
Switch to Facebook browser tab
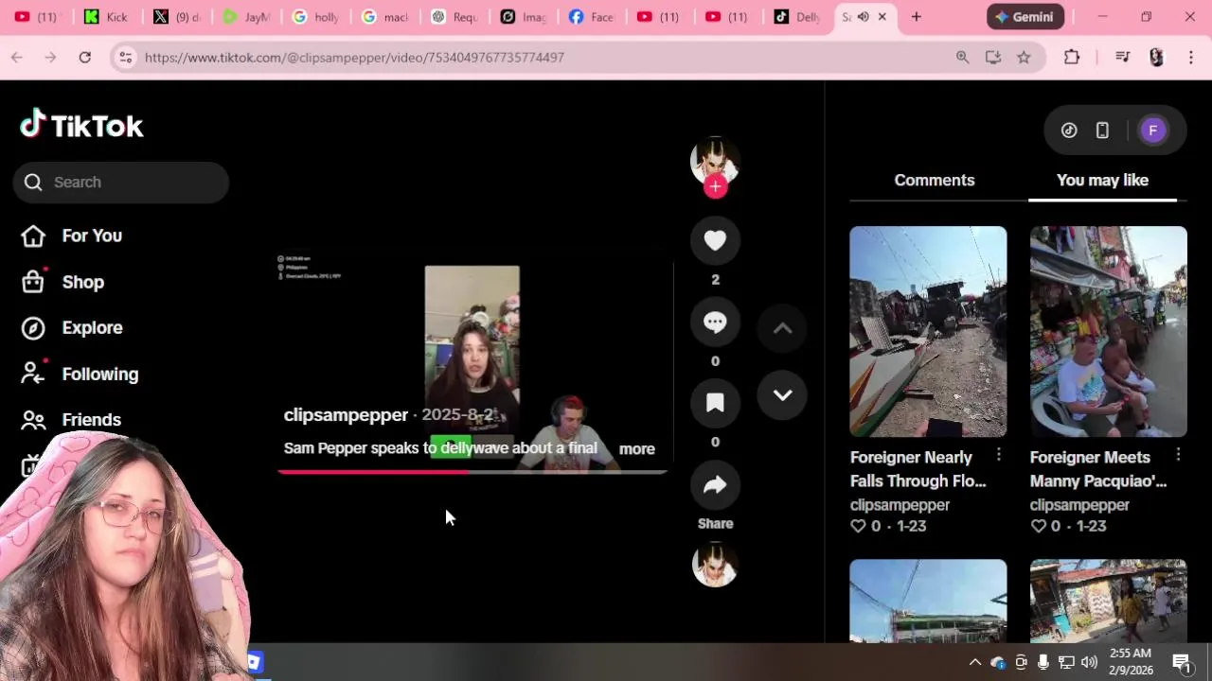click(590, 17)
